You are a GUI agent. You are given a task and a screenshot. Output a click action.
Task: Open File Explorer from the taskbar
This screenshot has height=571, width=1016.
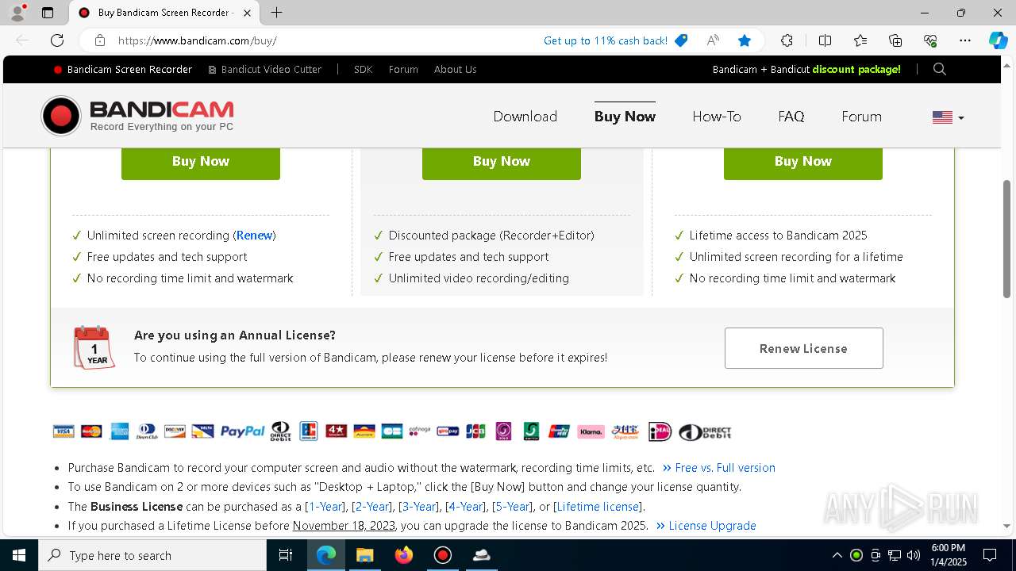[x=364, y=555]
